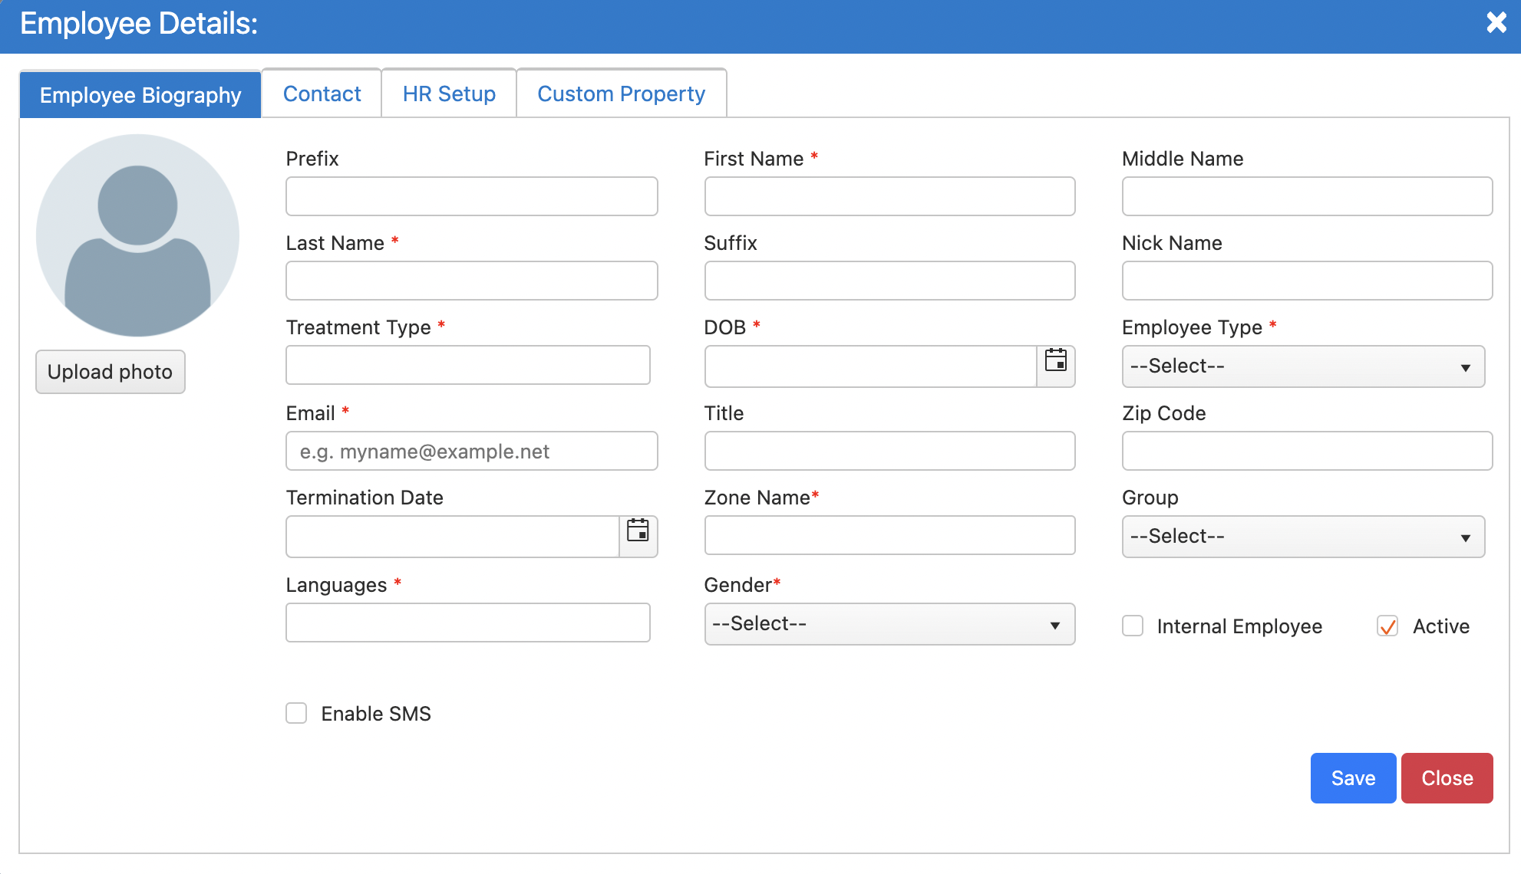
Task: Close the dialog with X icon
Action: (1496, 23)
